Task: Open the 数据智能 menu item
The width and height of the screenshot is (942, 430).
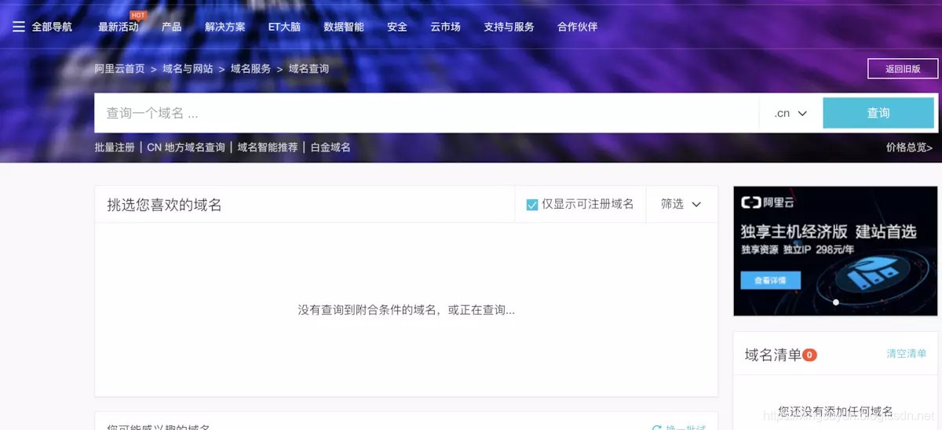Action: coord(344,27)
